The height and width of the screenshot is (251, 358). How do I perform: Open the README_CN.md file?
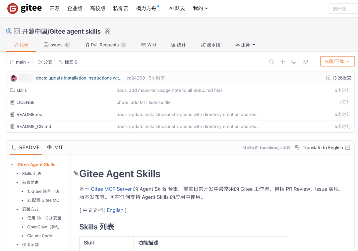[x=34, y=126]
